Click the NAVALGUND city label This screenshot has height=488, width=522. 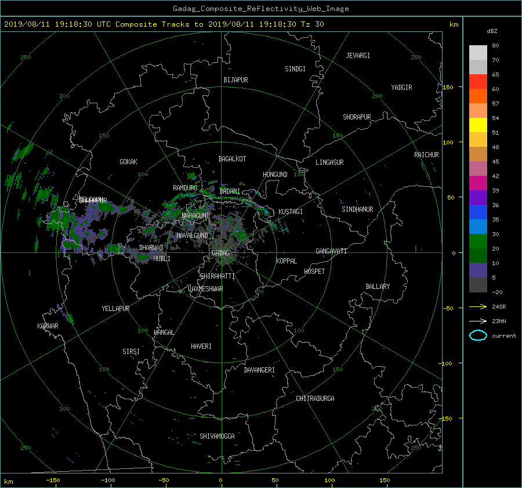(x=192, y=236)
